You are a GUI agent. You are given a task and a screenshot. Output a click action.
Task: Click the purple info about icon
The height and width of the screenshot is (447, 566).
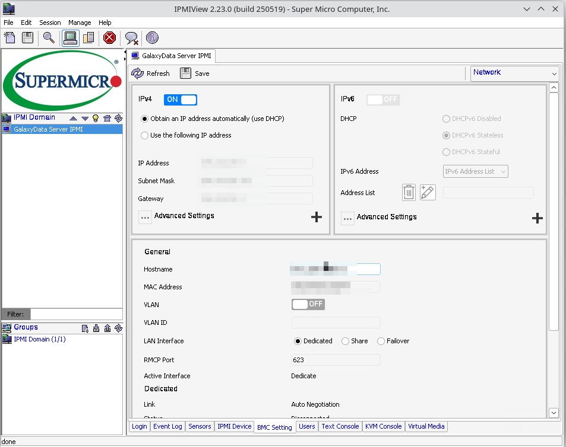click(152, 37)
